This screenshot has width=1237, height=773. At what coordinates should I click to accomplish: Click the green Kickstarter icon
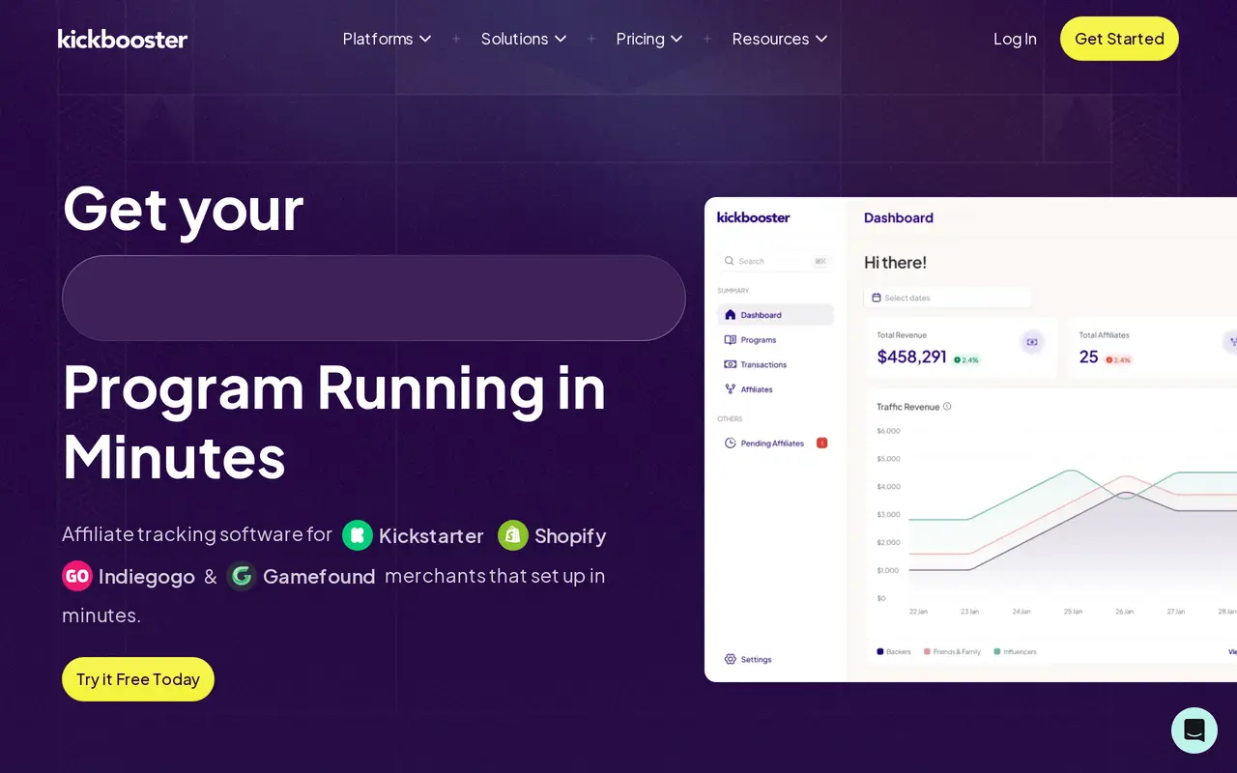point(358,535)
